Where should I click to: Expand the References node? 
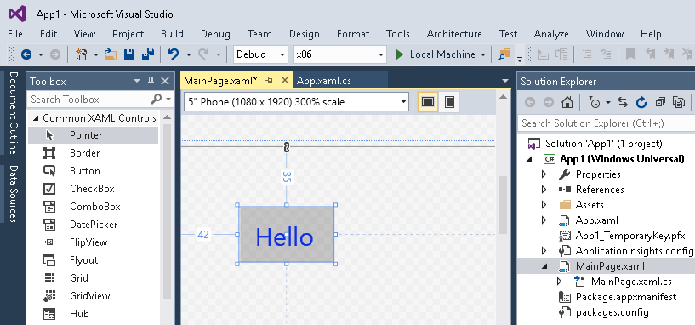coord(544,190)
